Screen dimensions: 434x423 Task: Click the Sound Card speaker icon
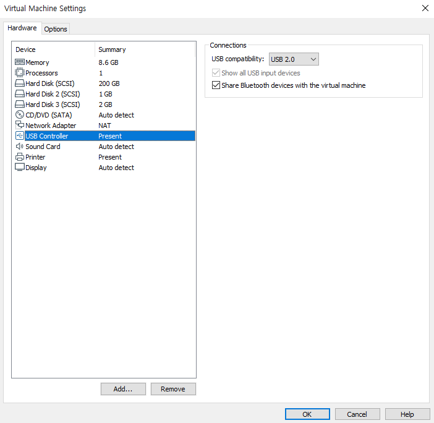[x=20, y=146]
